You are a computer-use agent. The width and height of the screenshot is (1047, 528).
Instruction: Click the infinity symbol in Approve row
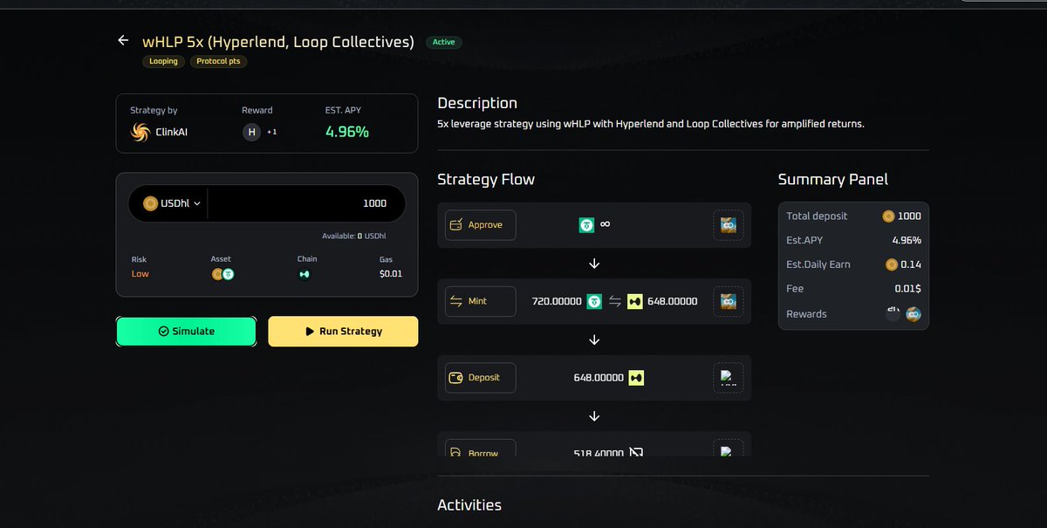coord(605,225)
